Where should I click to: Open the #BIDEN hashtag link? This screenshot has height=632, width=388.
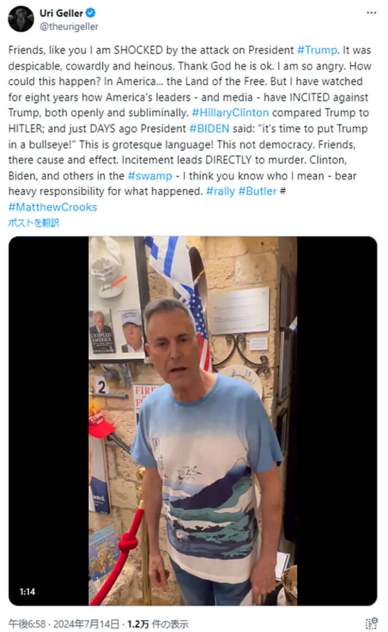point(209,129)
